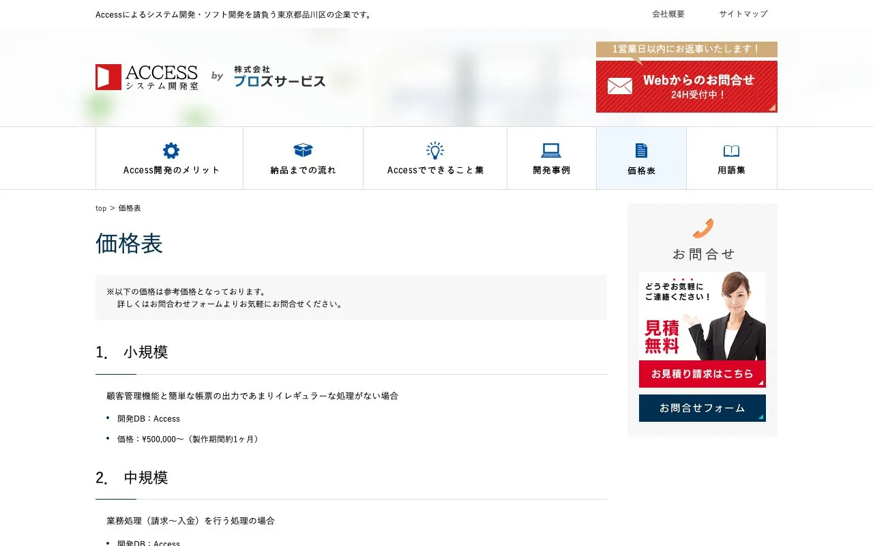Select the 価格表 menu item
The height and width of the screenshot is (546, 873).
641,158
